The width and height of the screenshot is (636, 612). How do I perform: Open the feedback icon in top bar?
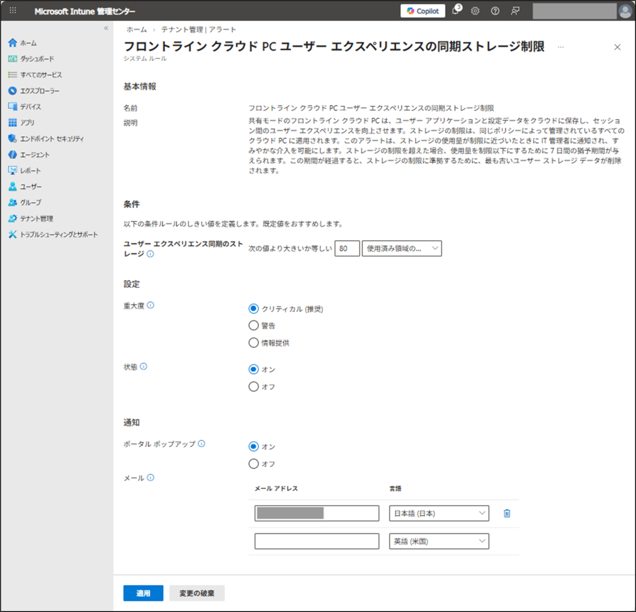515,11
